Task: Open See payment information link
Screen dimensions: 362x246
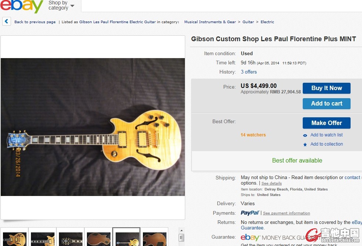Action: click(x=286, y=213)
